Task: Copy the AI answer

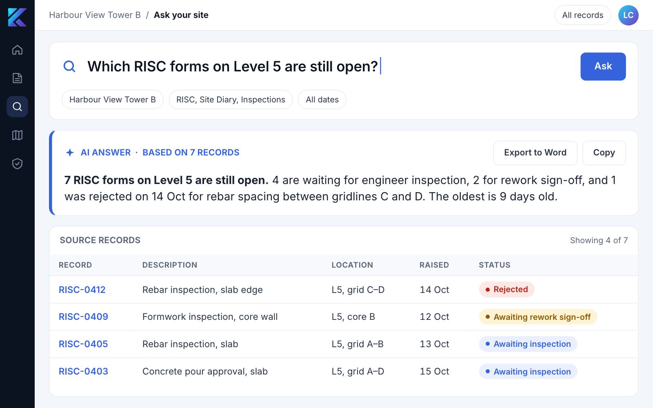Action: [604, 153]
